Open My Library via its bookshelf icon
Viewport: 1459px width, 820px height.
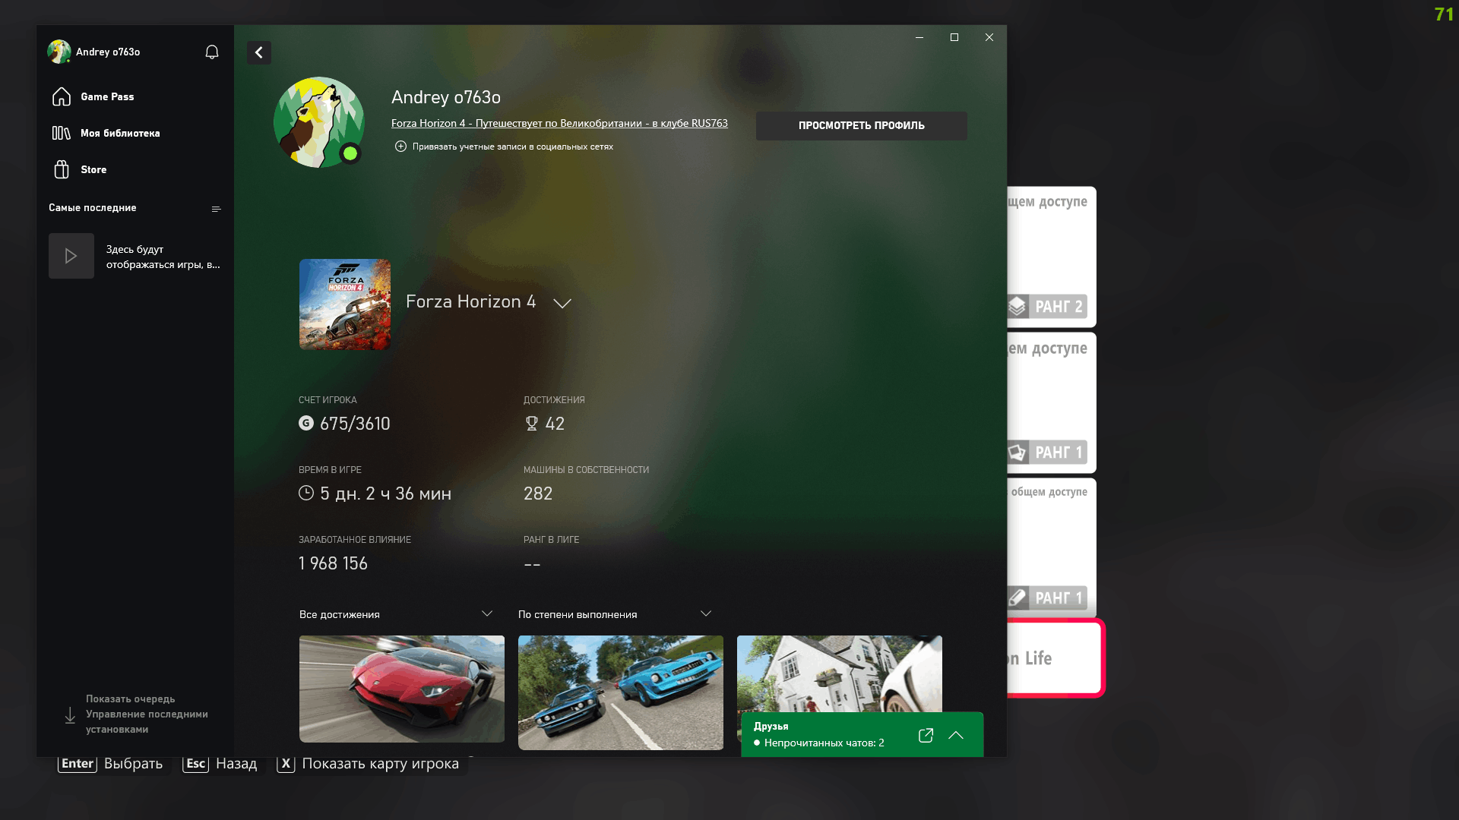click(x=62, y=133)
